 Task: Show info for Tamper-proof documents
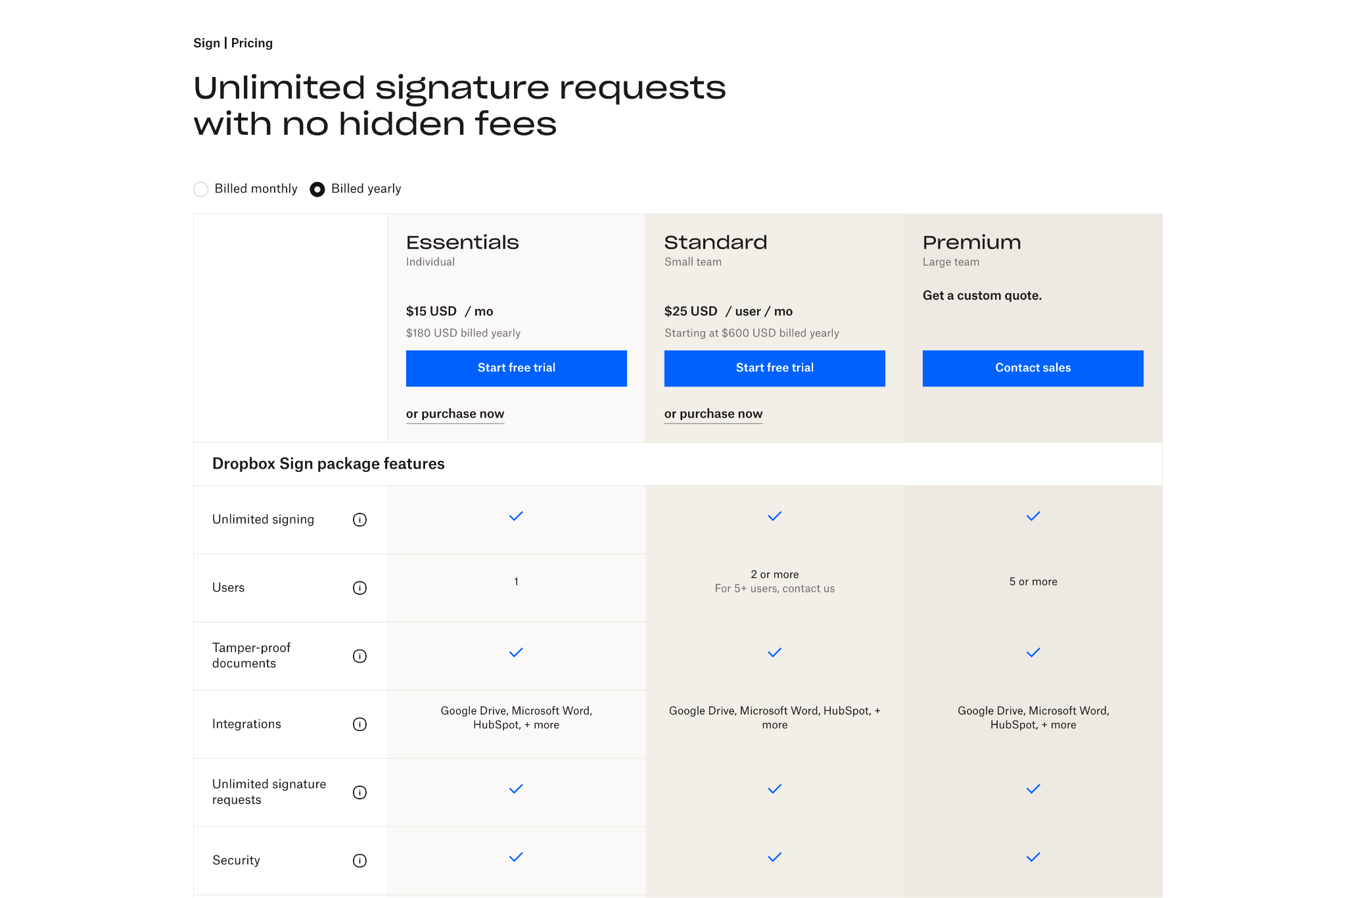360,656
